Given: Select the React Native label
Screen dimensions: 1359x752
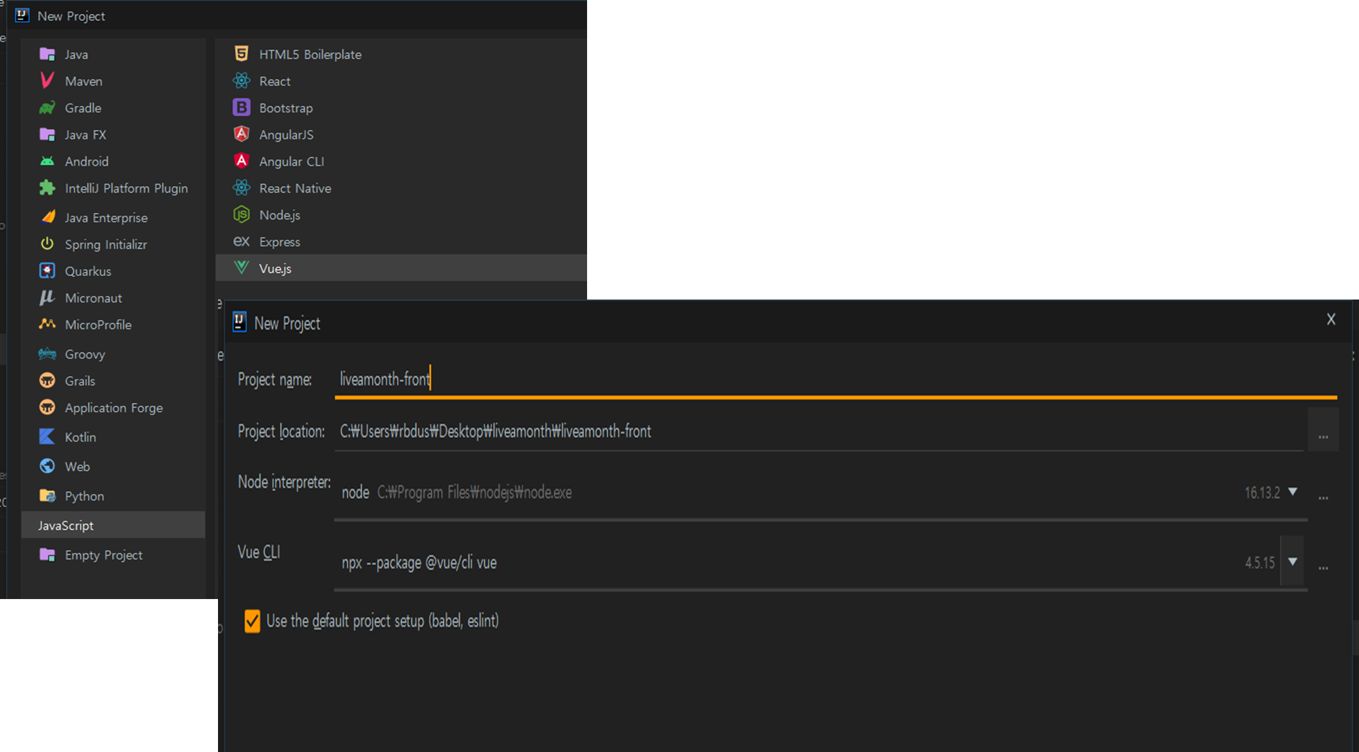Looking at the screenshot, I should [295, 188].
